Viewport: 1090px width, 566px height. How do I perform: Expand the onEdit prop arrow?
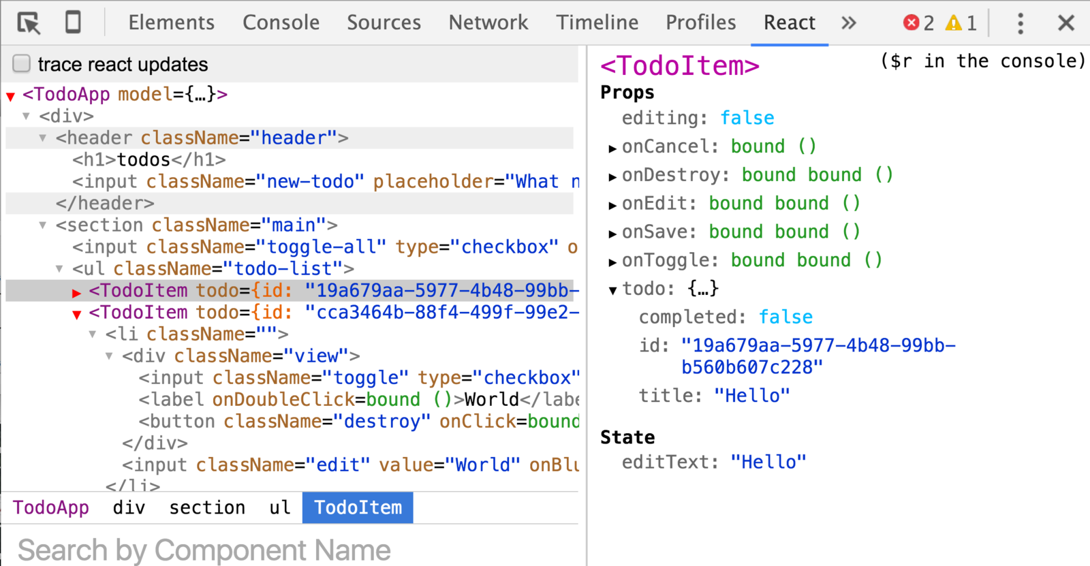(x=612, y=205)
